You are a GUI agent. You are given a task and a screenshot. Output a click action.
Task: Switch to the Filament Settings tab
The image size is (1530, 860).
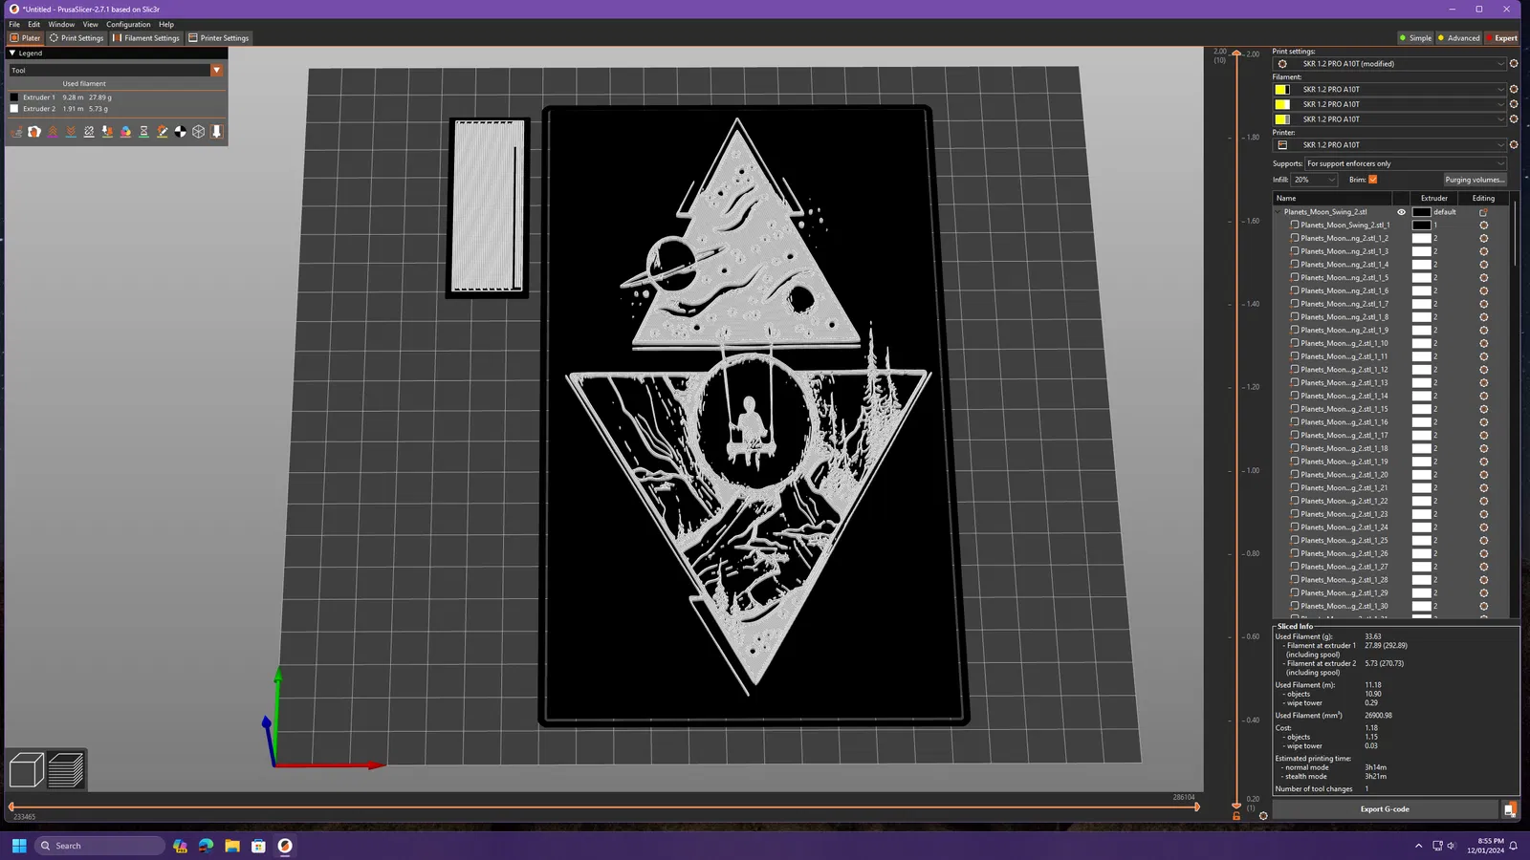[146, 38]
